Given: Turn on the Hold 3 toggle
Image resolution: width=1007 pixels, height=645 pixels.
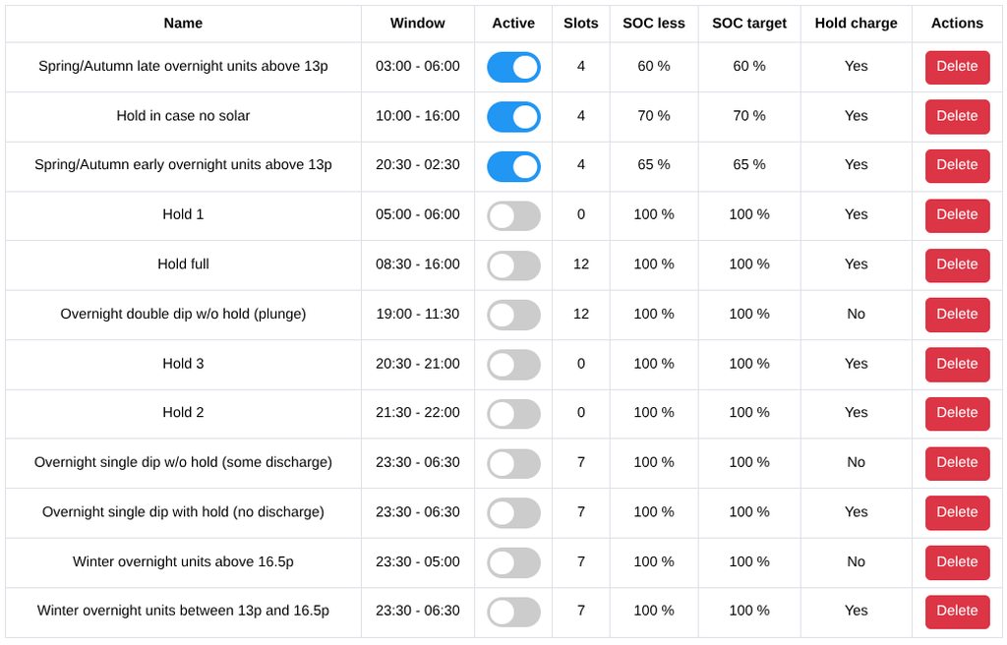Looking at the screenshot, I should [x=513, y=364].
